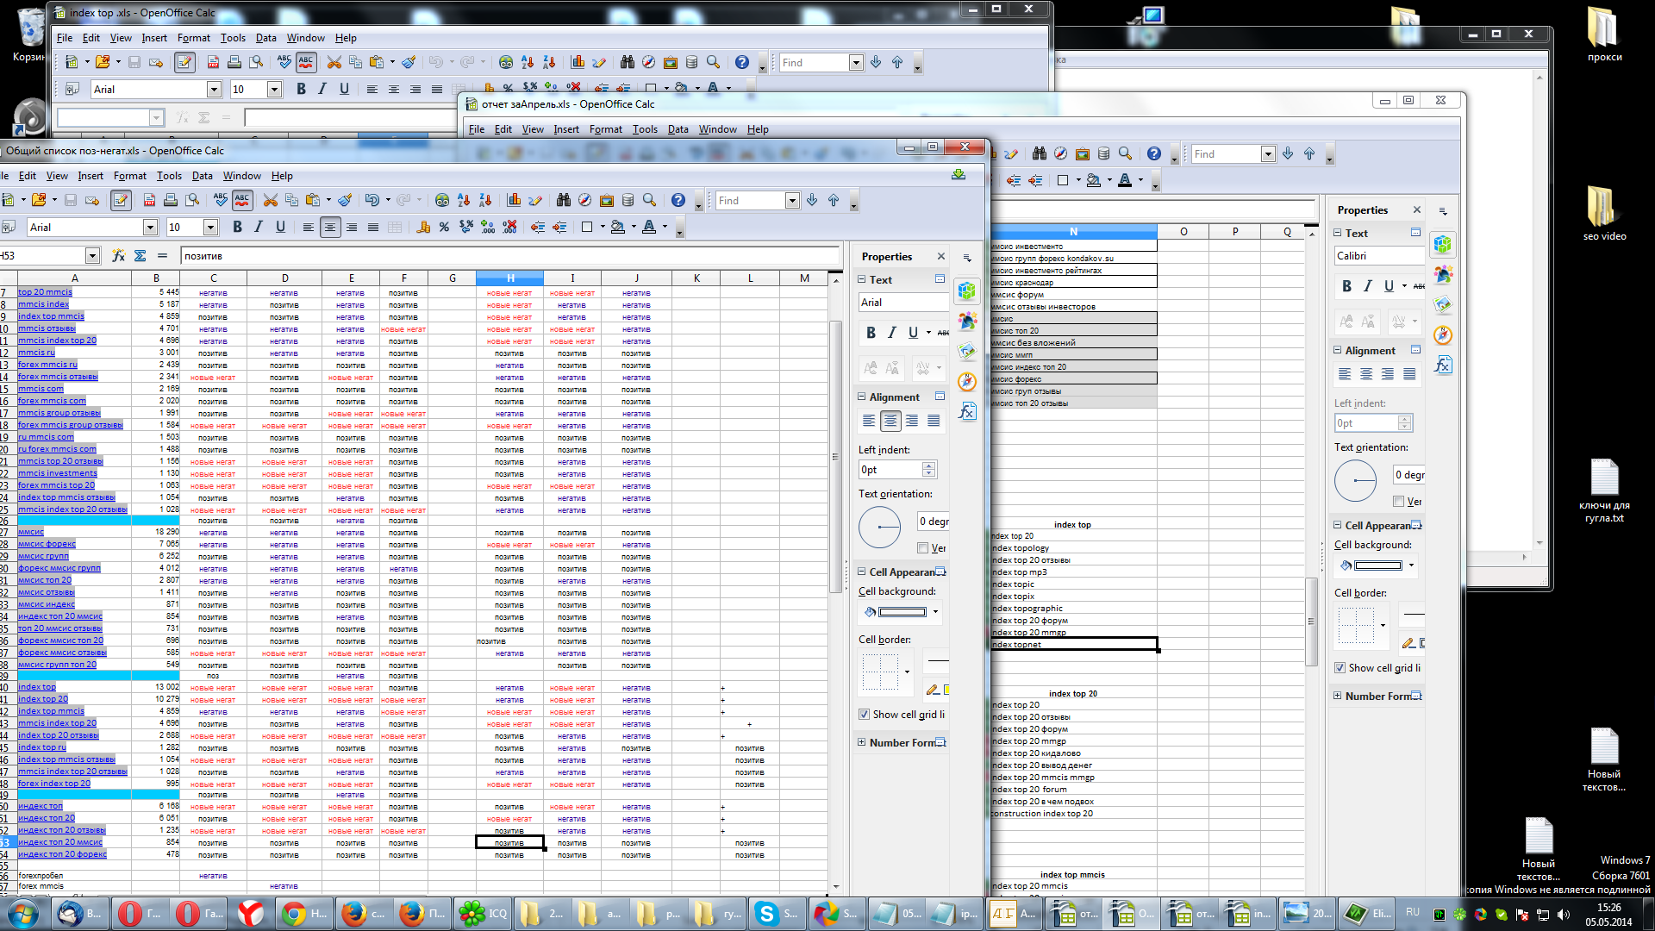Expand Number Format section in rear sidebar
The height and width of the screenshot is (931, 1655).
coord(1337,696)
